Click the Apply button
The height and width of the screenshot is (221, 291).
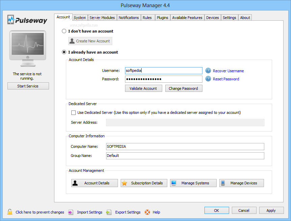[271, 210]
